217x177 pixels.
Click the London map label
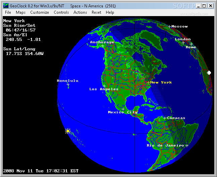pyautogui.click(x=183, y=39)
